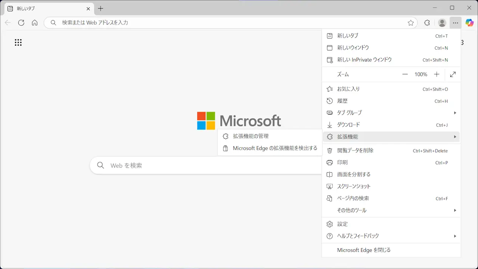Increase zoom with the plus button
The image size is (478, 269).
click(x=437, y=74)
